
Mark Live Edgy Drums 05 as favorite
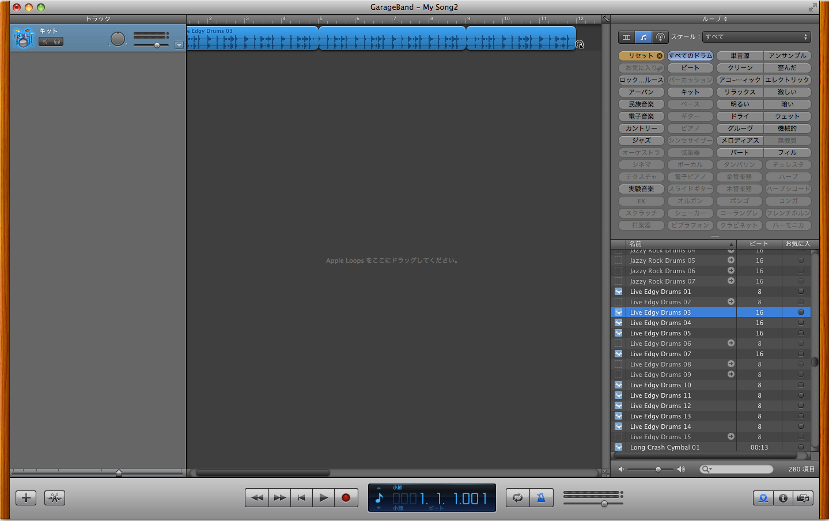801,333
